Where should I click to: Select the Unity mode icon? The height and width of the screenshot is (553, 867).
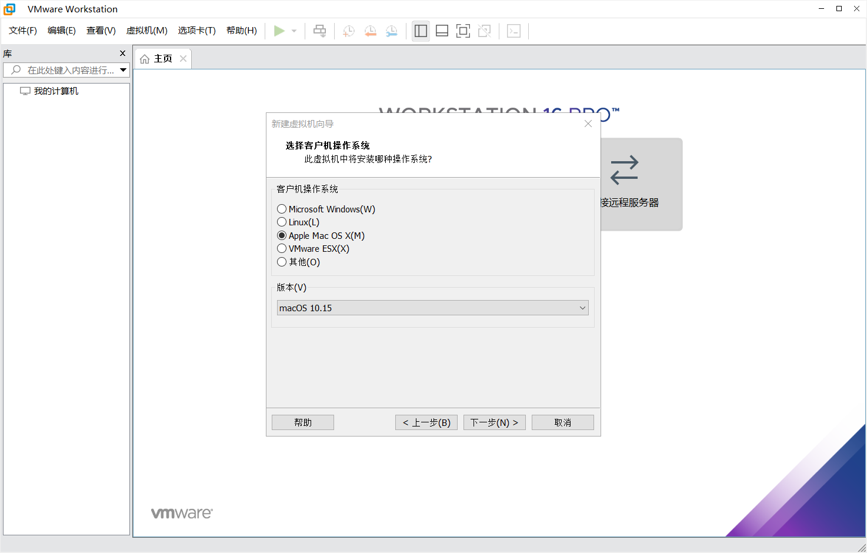point(484,31)
